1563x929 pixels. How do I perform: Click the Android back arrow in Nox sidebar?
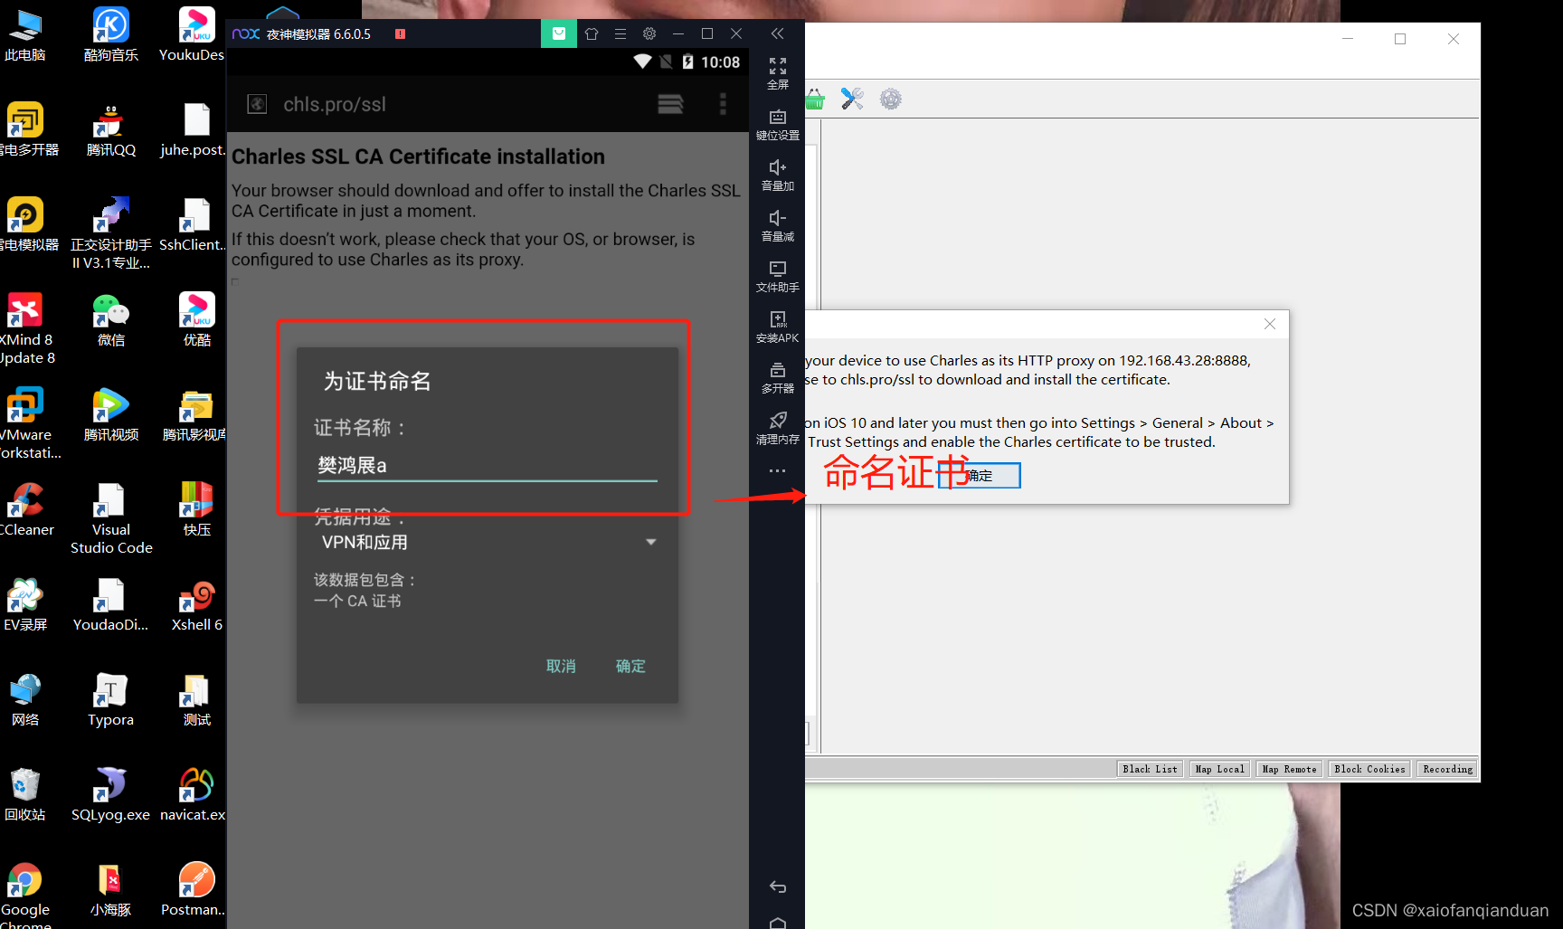tap(778, 886)
